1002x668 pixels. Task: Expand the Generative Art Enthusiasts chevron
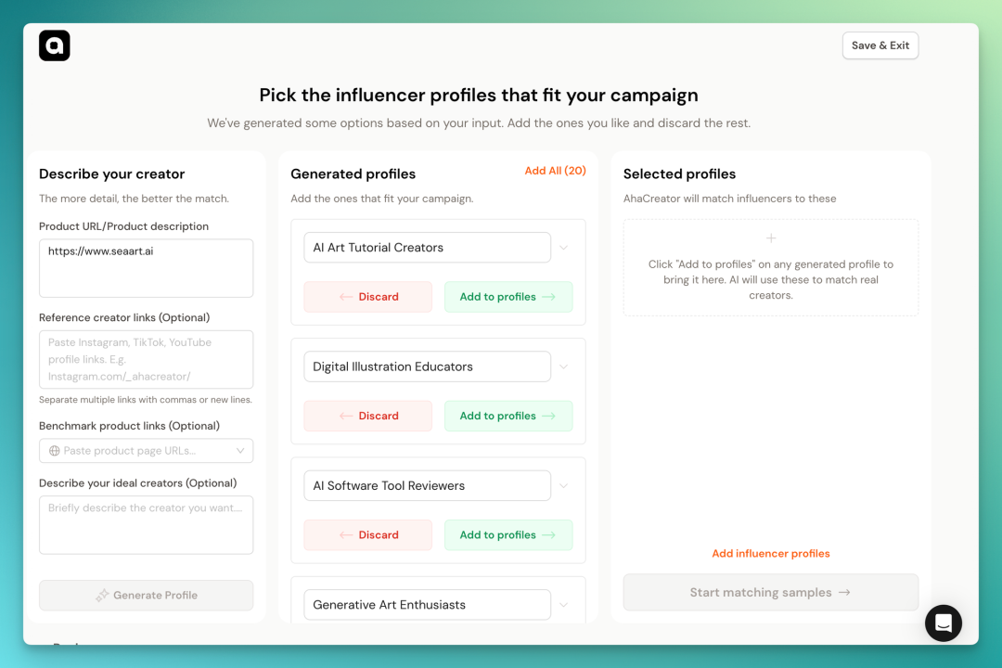[x=564, y=605]
